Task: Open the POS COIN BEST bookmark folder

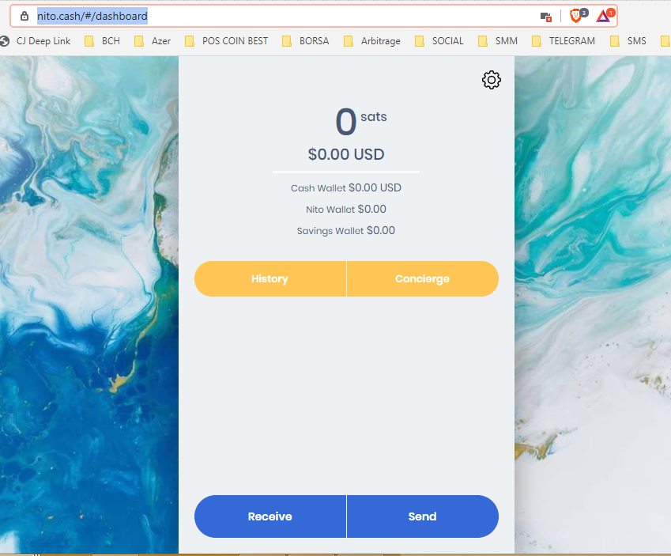Action: click(x=226, y=41)
